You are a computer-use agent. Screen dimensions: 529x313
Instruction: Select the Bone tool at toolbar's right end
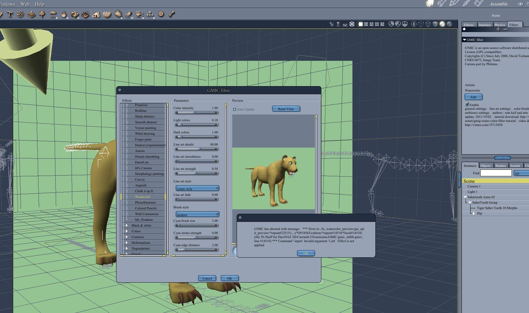pos(171,14)
